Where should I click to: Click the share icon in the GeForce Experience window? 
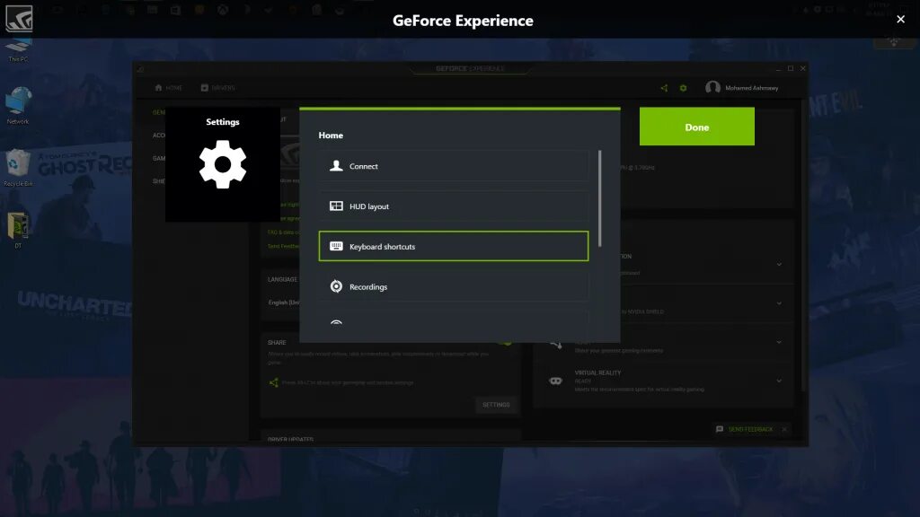[x=664, y=88]
